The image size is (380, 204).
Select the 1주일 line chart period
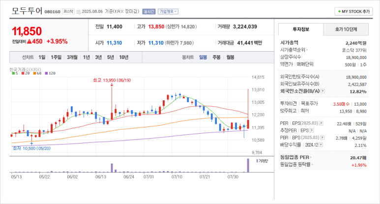tap(56, 58)
